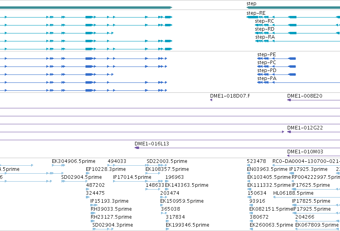Click the 324475 EST label
The height and width of the screenshot is (231, 340).
95,193
